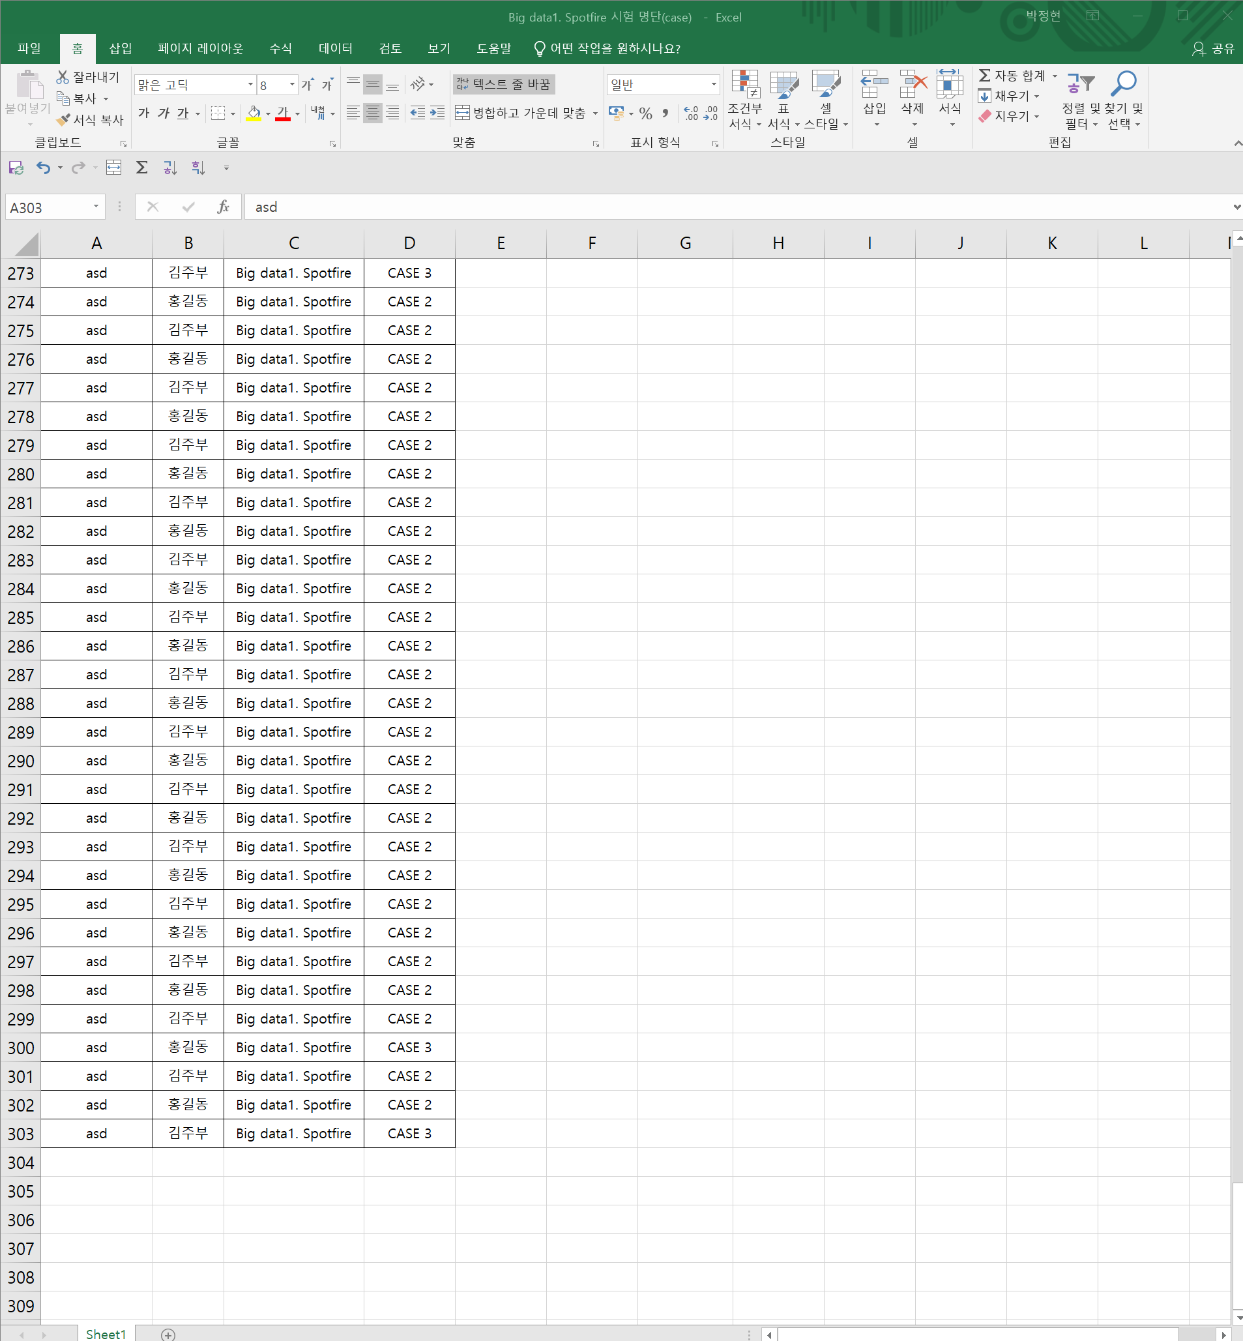
Task: Toggle underline (가) formatting
Action: pos(183,113)
